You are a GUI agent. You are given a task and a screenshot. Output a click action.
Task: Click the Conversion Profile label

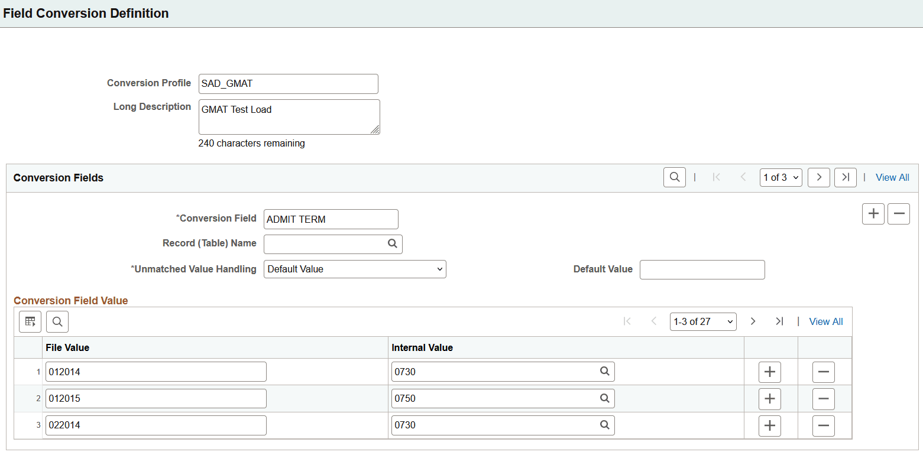pyautogui.click(x=149, y=83)
